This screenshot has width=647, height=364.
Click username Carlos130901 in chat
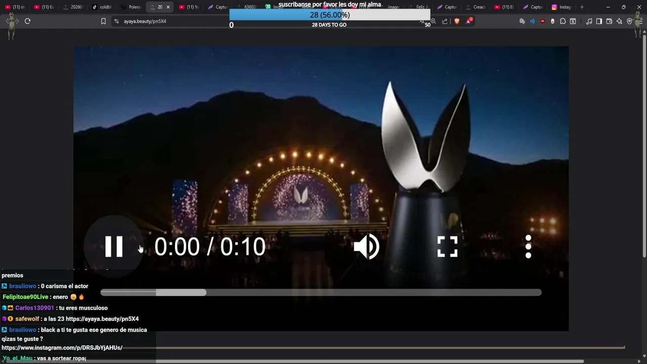point(34,308)
